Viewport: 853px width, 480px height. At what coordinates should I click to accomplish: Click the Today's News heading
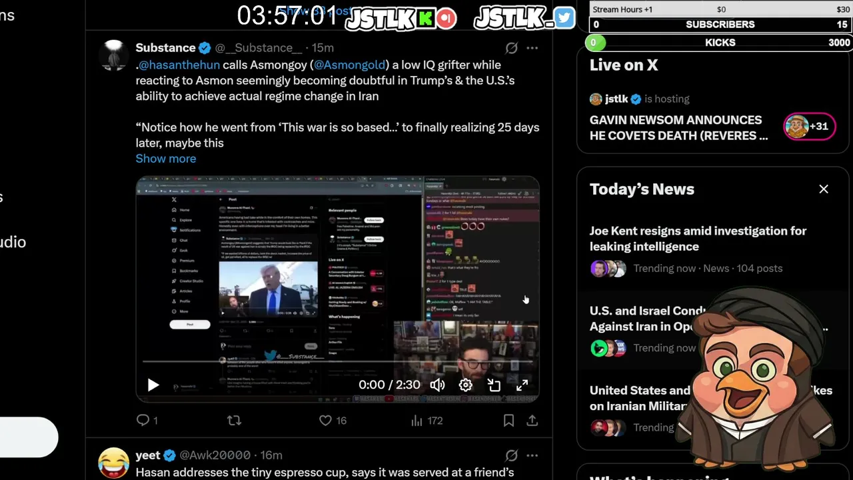click(642, 189)
